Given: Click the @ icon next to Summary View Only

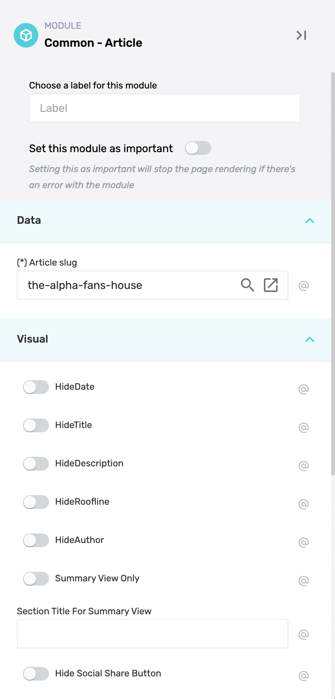Looking at the screenshot, I should pos(304,581).
